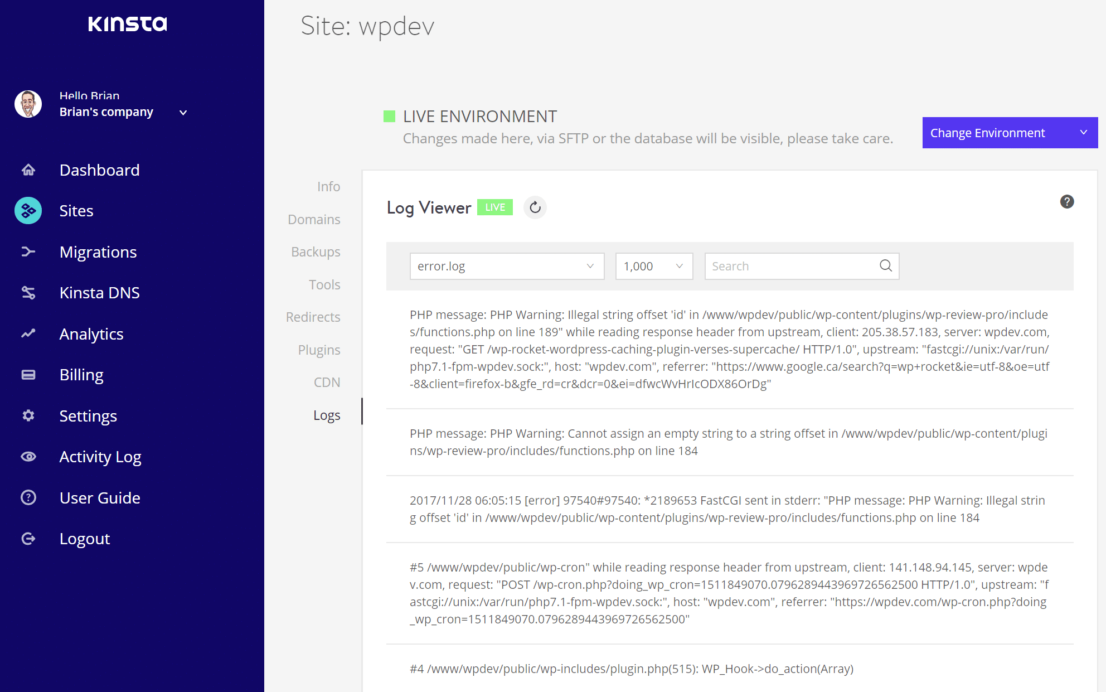Expand the Change Environment dropdown
This screenshot has height=692, width=1106.
(x=1010, y=133)
